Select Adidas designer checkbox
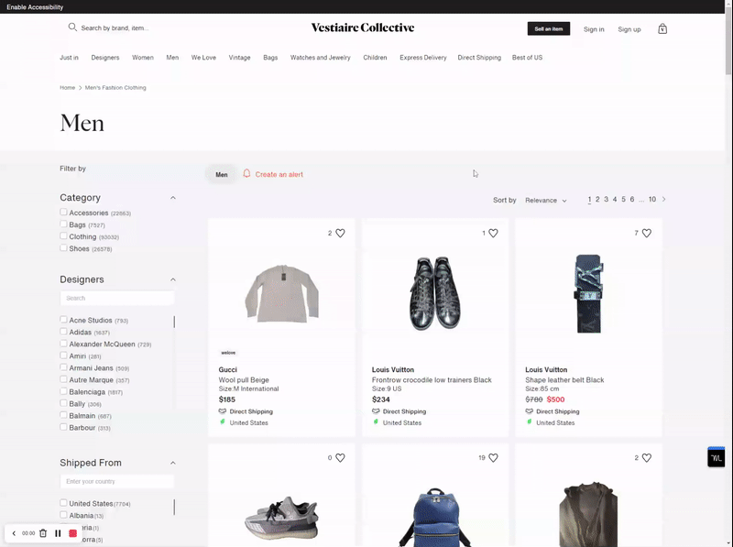The image size is (733, 547). (x=63, y=332)
